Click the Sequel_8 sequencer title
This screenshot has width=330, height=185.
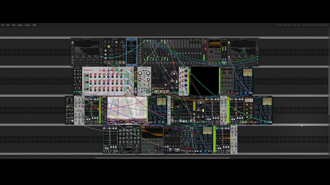(88, 70)
